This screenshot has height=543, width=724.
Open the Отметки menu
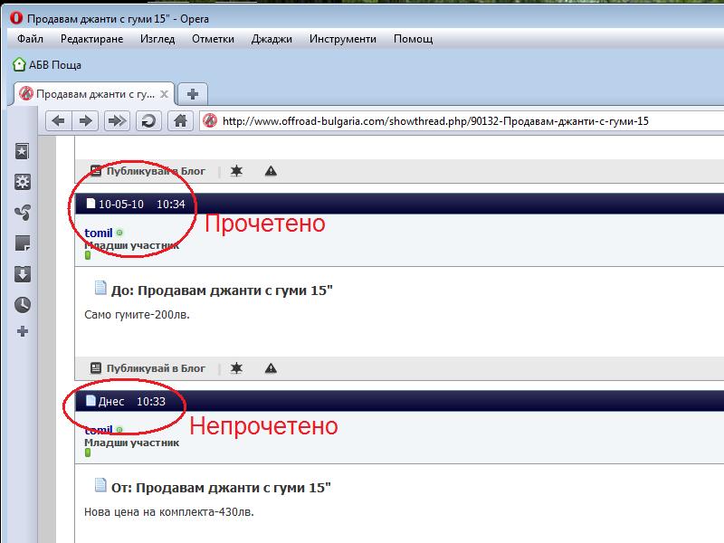tap(213, 39)
